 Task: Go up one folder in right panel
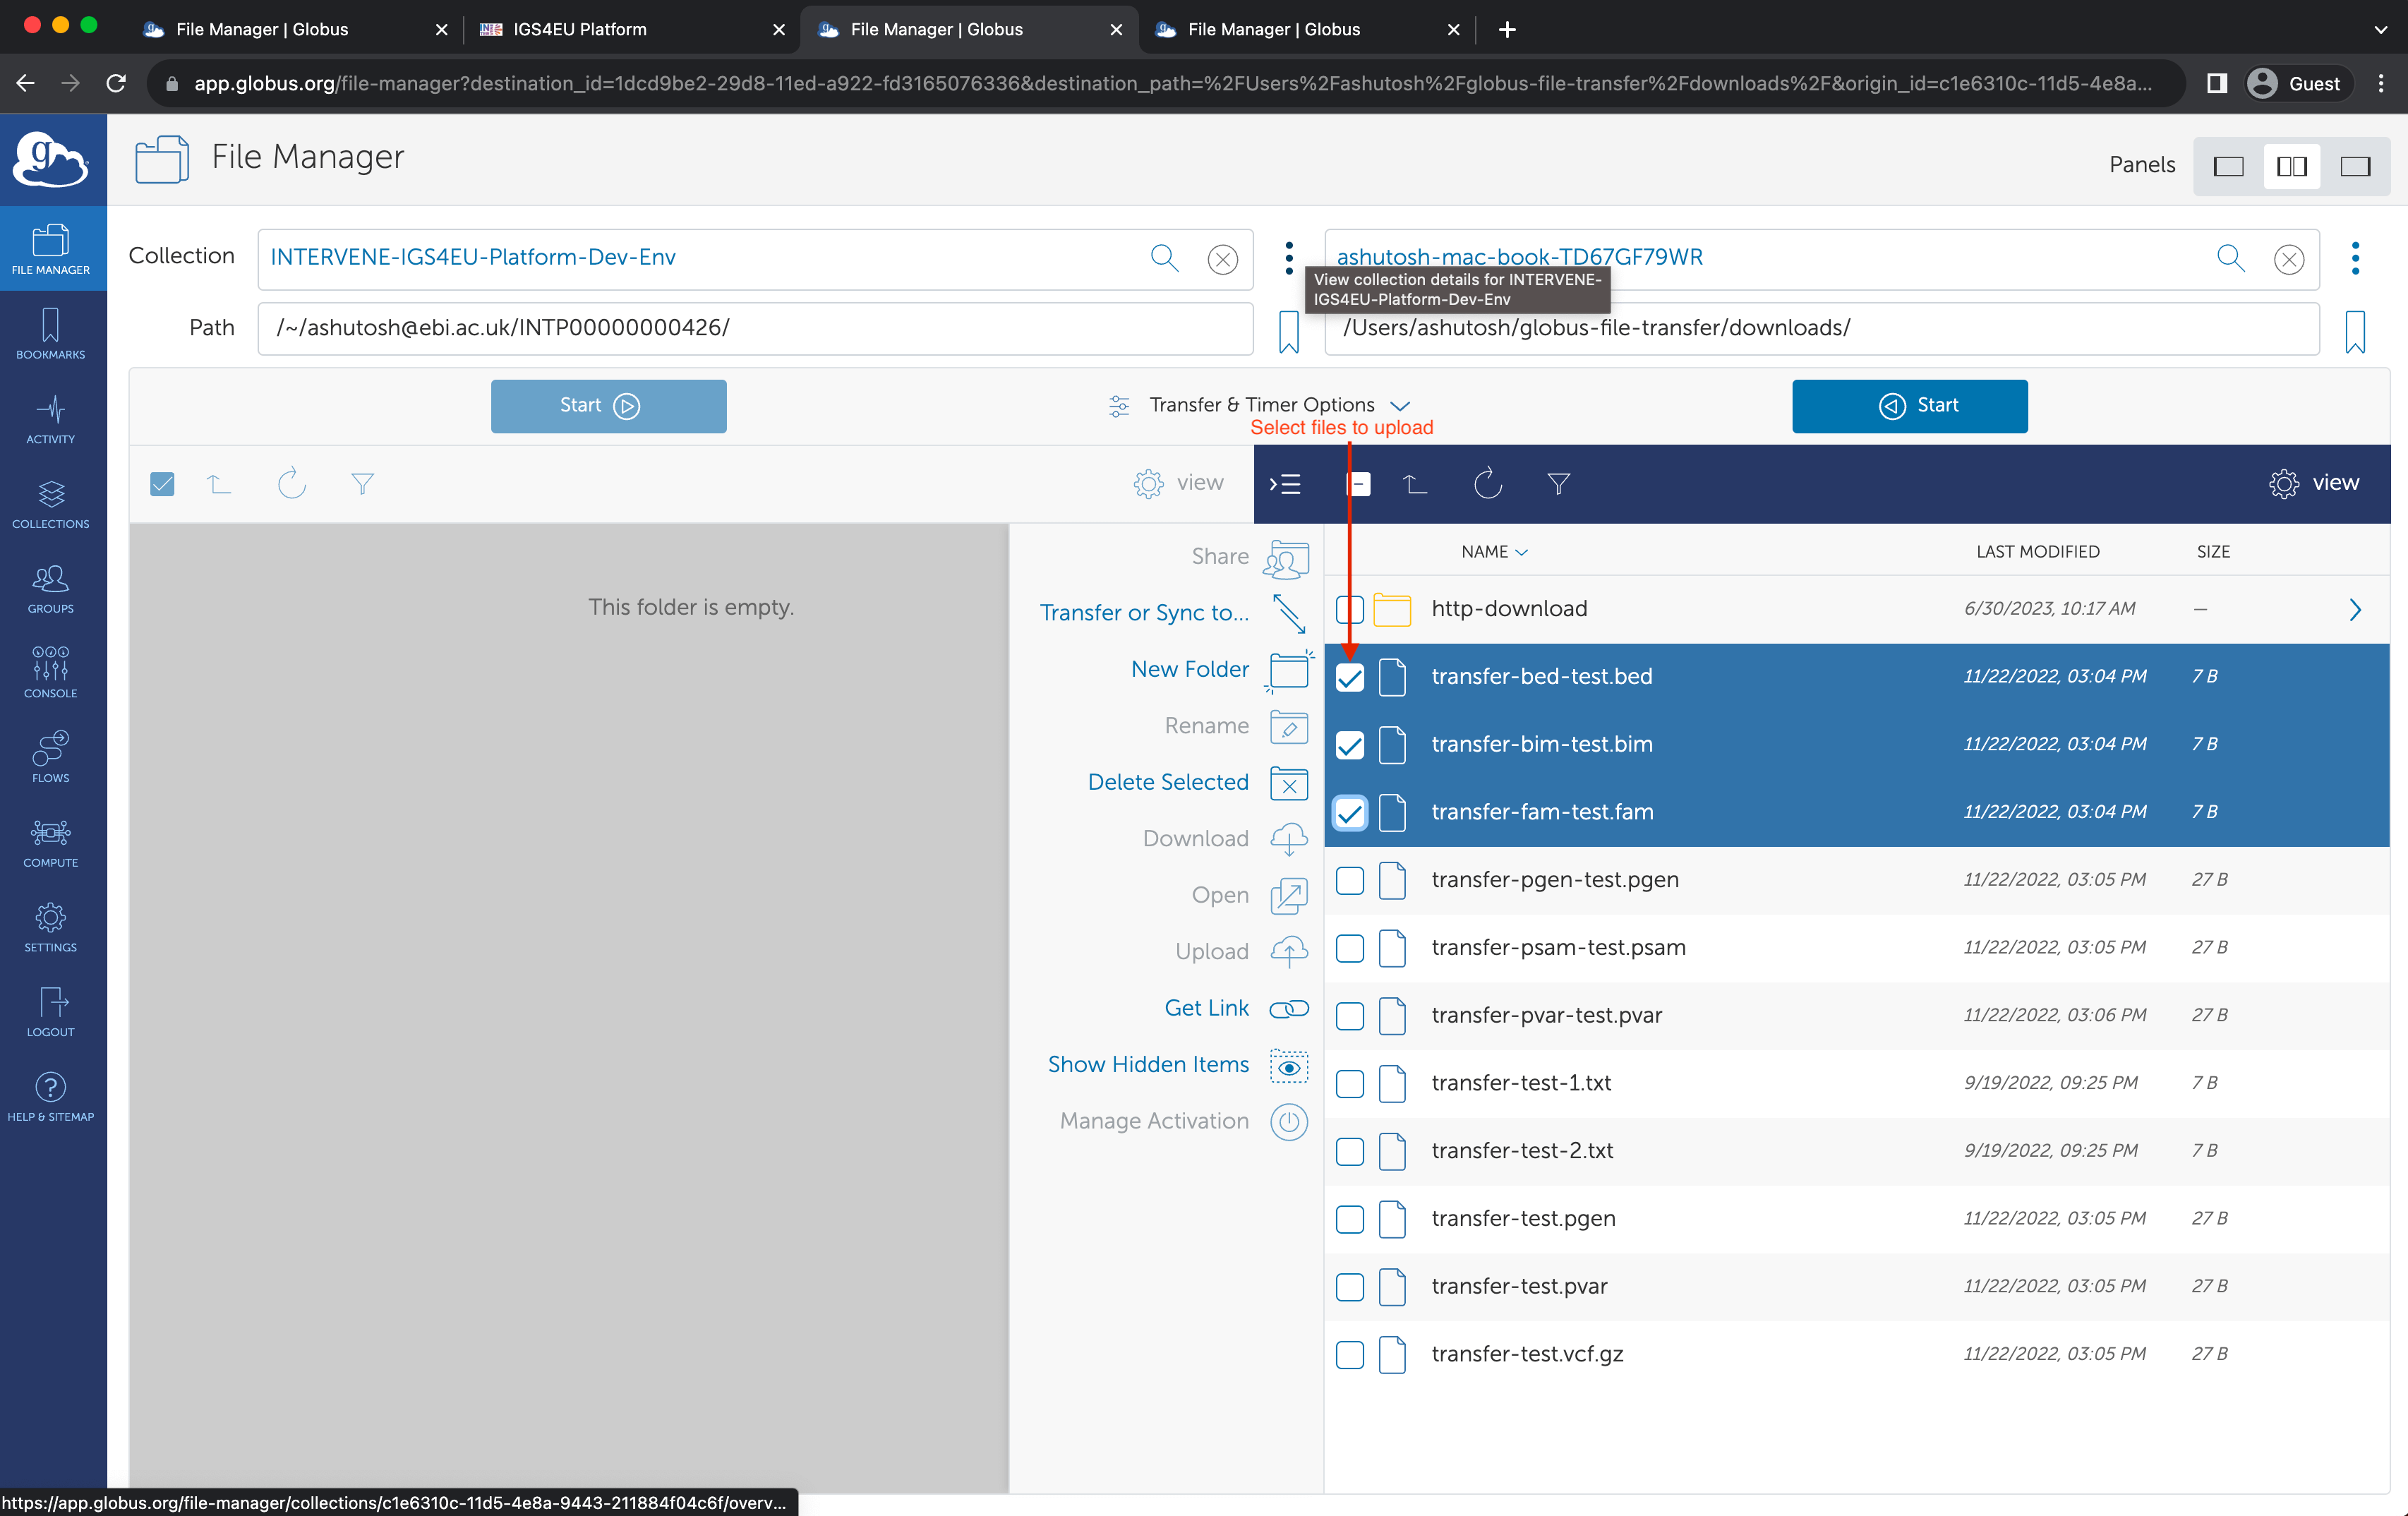click(x=1414, y=484)
